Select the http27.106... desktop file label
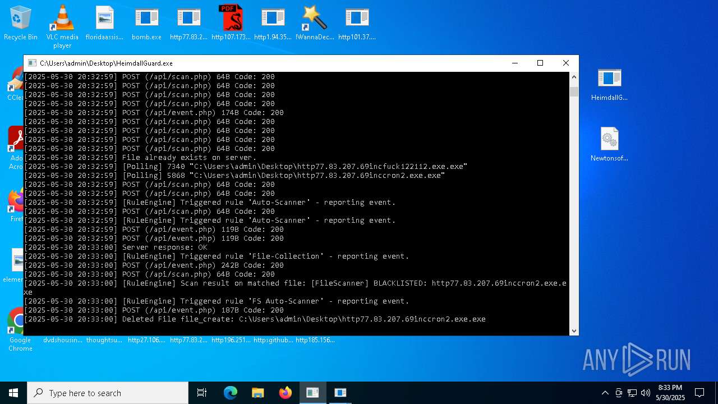 point(146,340)
